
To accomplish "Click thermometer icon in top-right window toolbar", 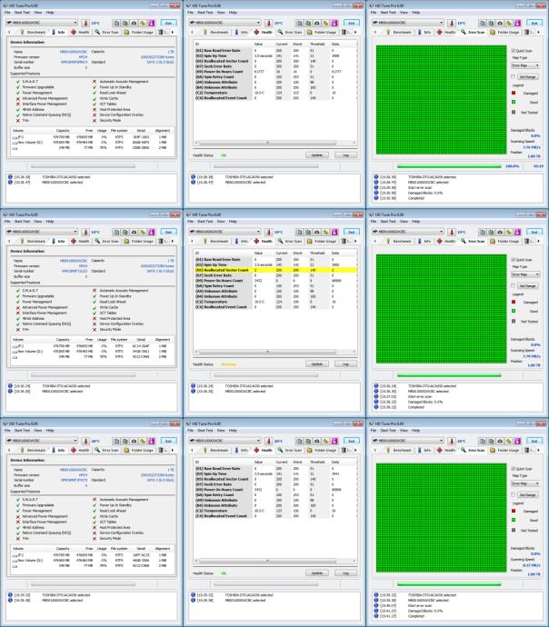I will point(452,23).
